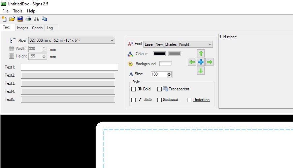Open the Help menu
Viewport: 293px width, 168px height.
(31, 11)
